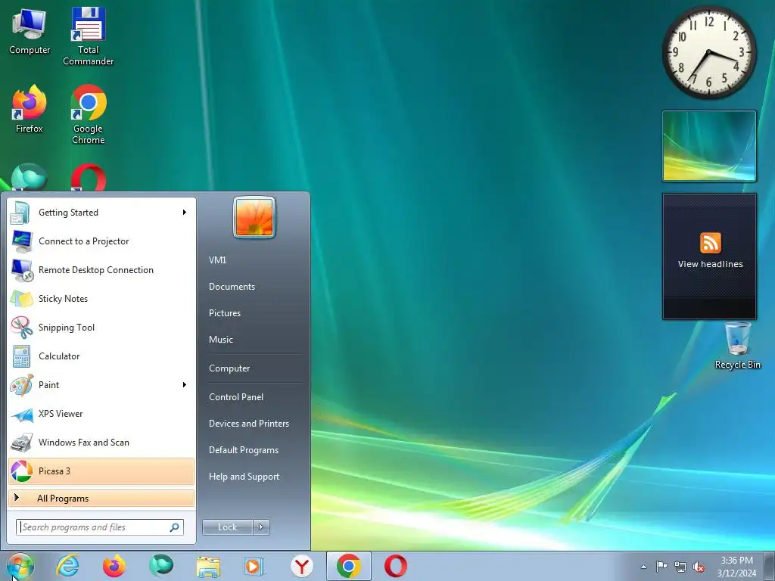Launch XPS Viewer
This screenshot has height=581, width=775.
click(x=101, y=414)
